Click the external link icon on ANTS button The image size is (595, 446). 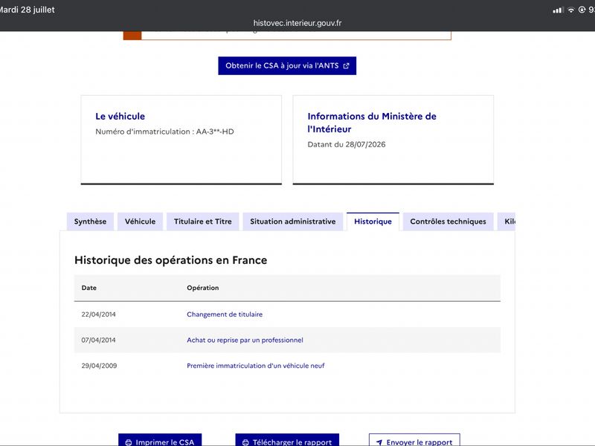coord(346,66)
